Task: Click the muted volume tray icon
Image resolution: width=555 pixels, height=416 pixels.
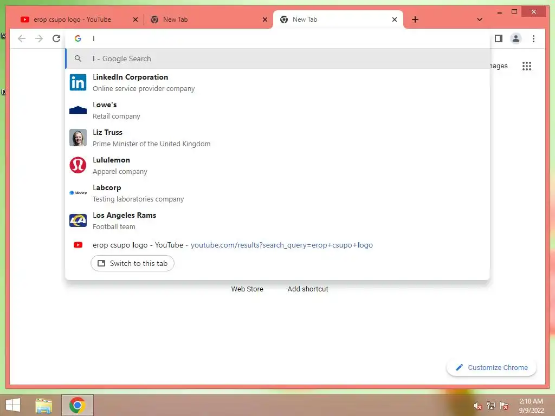Action: point(478,406)
